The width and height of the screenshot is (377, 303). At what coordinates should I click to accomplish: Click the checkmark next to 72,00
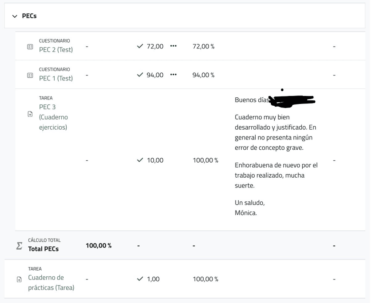point(140,46)
